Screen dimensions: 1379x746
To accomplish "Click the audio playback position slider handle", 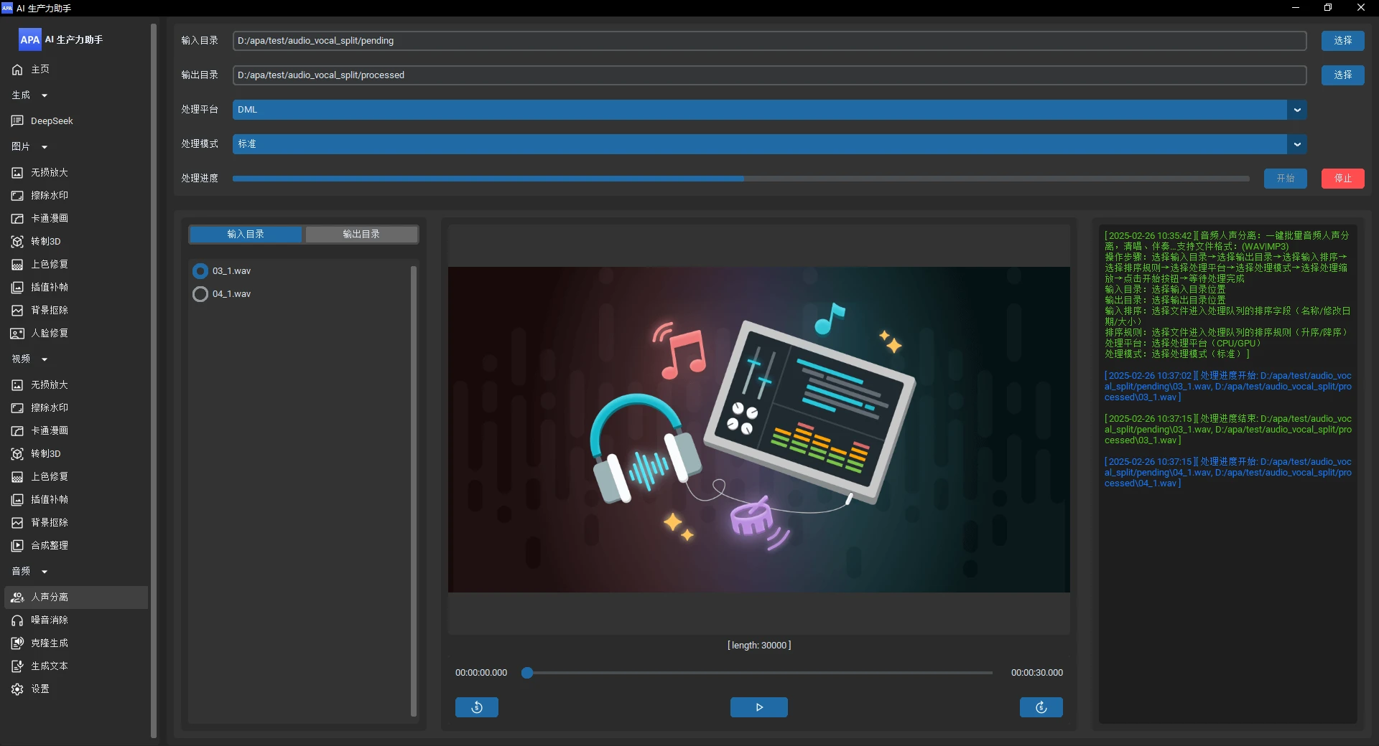I will coord(527,673).
